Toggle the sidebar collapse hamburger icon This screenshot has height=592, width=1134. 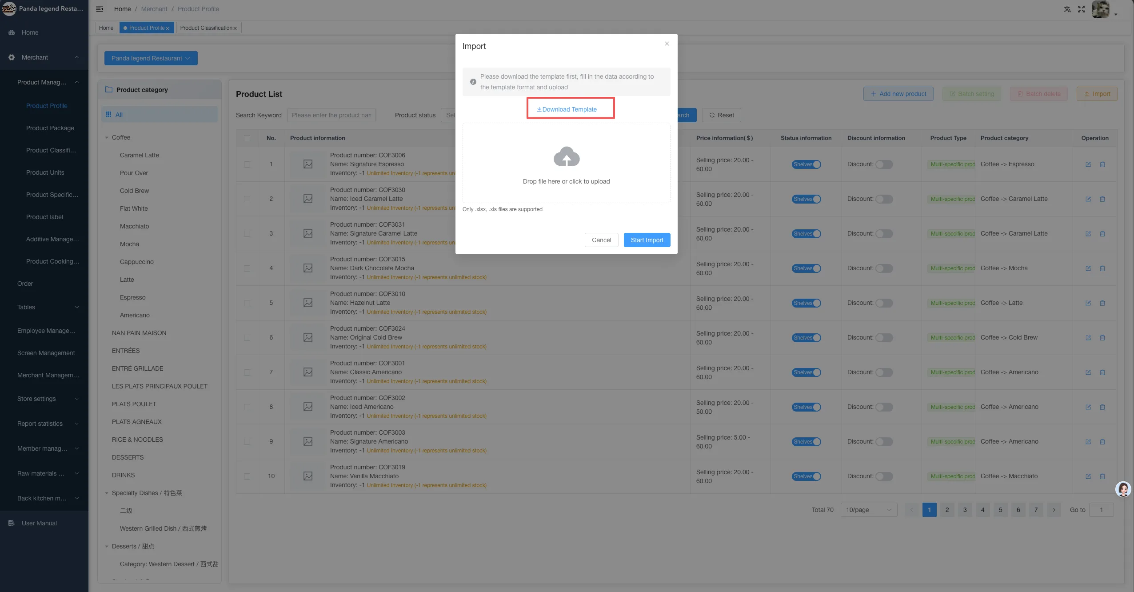click(x=100, y=9)
